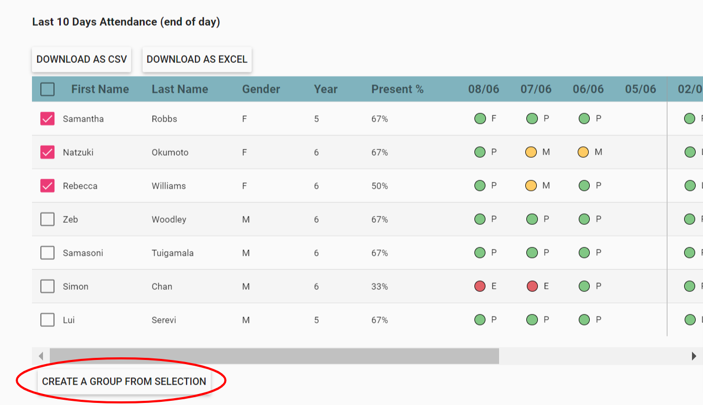Toggle the select-all header checkbox
This screenshot has width=703, height=405.
[48, 89]
